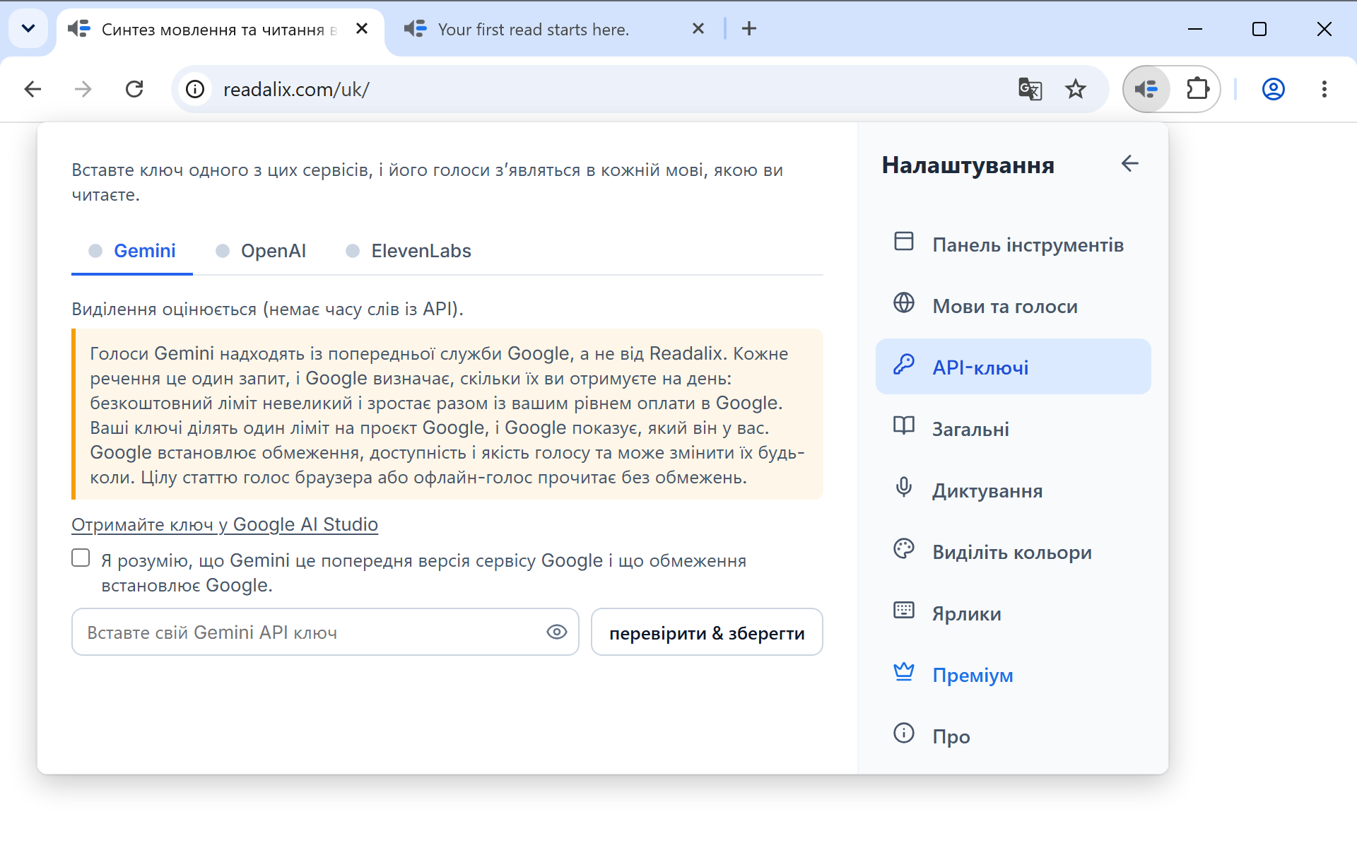Click the book icon beside Загальні
Viewport: 1357px width, 848px height.
904,426
